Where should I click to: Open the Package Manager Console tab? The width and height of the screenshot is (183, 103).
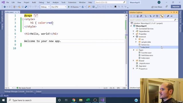coord(14,92)
